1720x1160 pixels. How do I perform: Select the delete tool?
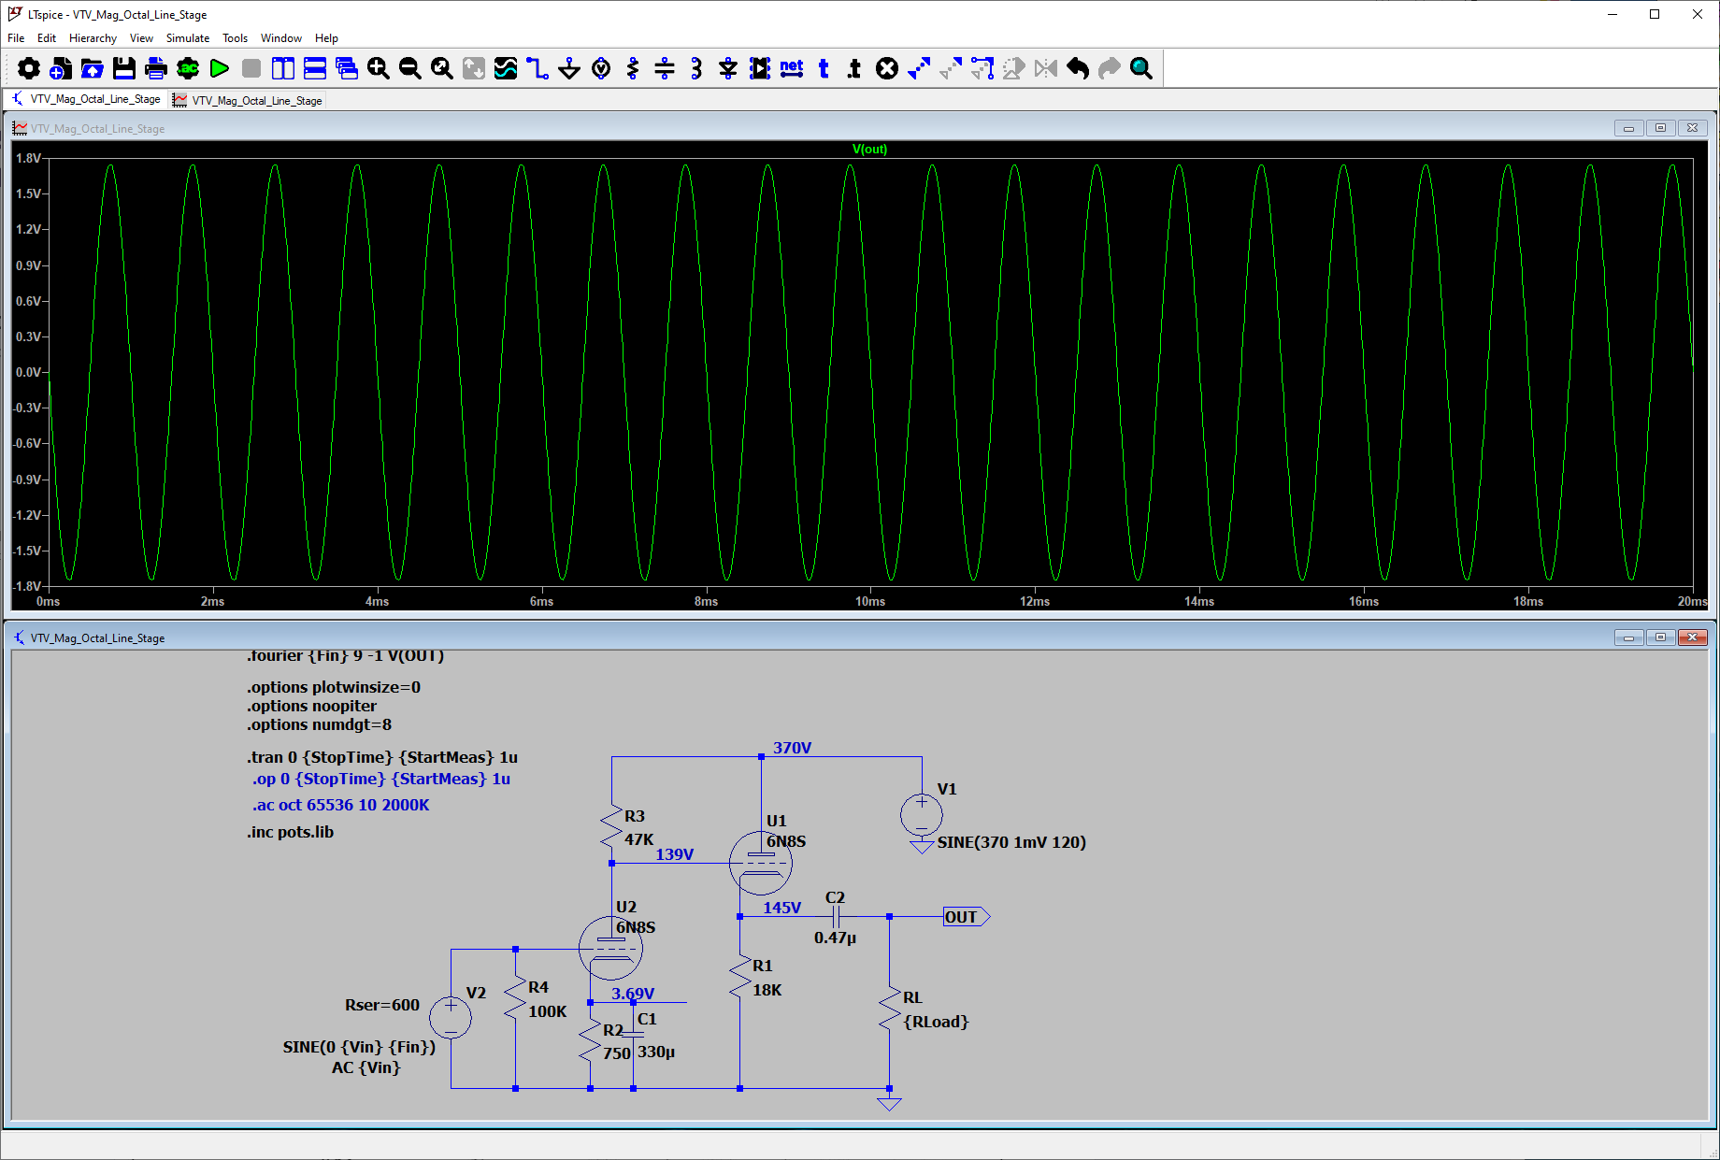887,68
